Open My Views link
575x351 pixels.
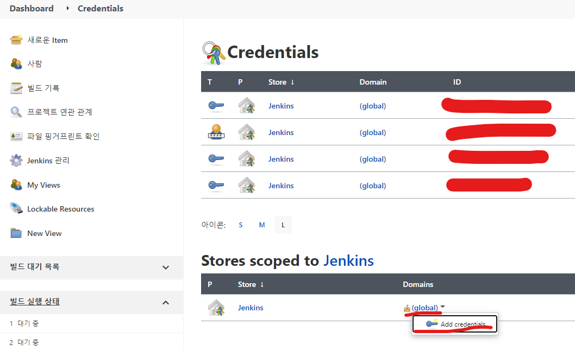(43, 185)
